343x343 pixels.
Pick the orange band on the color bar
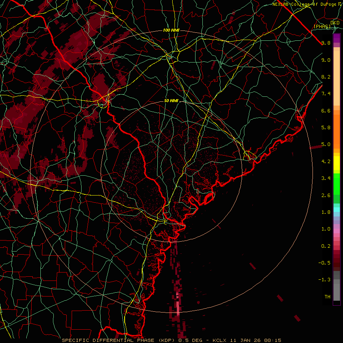[x=337, y=131]
